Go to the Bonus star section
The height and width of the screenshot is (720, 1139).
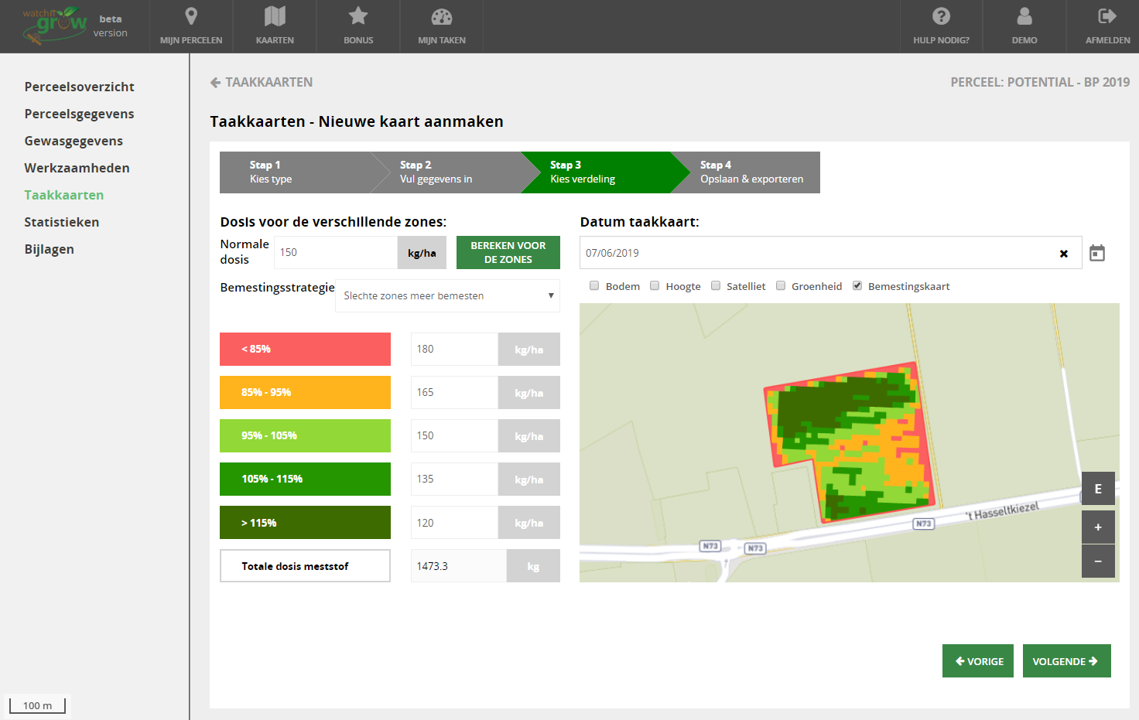(x=358, y=26)
